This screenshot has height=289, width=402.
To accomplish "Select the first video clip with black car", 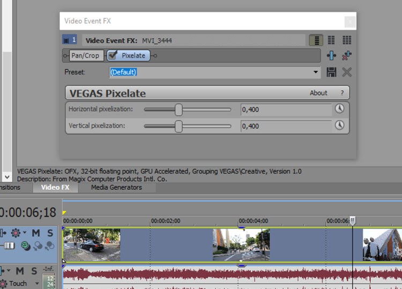I will (92, 245).
